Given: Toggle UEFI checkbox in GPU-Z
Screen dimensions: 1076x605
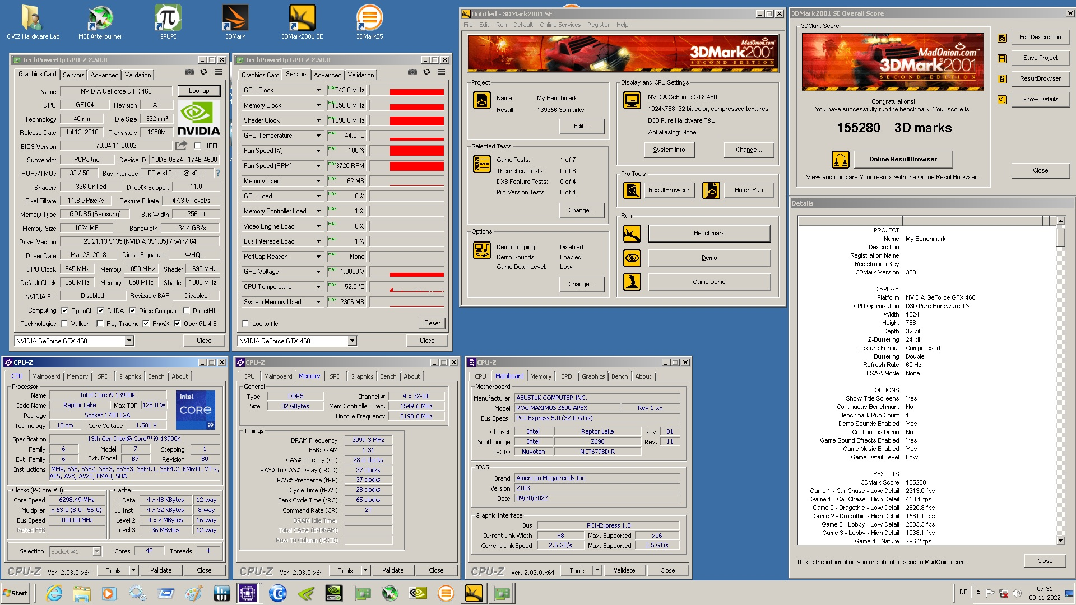Looking at the screenshot, I should click(197, 146).
